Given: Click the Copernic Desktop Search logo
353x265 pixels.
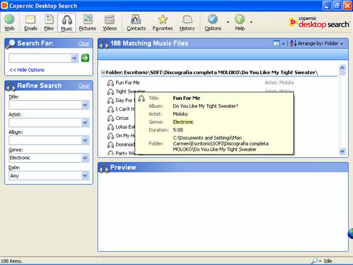Looking at the screenshot, I should click(319, 22).
